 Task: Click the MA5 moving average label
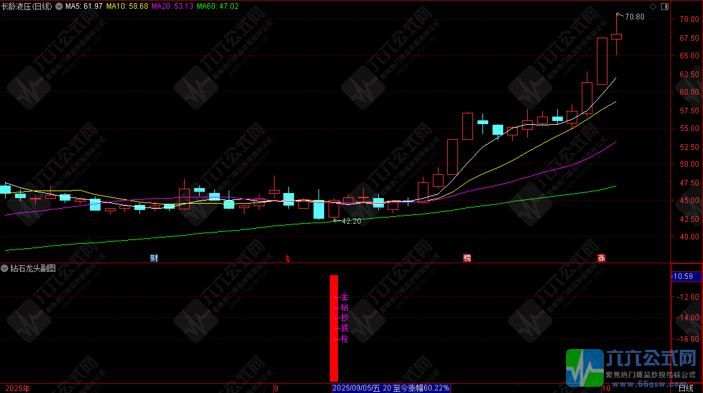click(x=84, y=6)
